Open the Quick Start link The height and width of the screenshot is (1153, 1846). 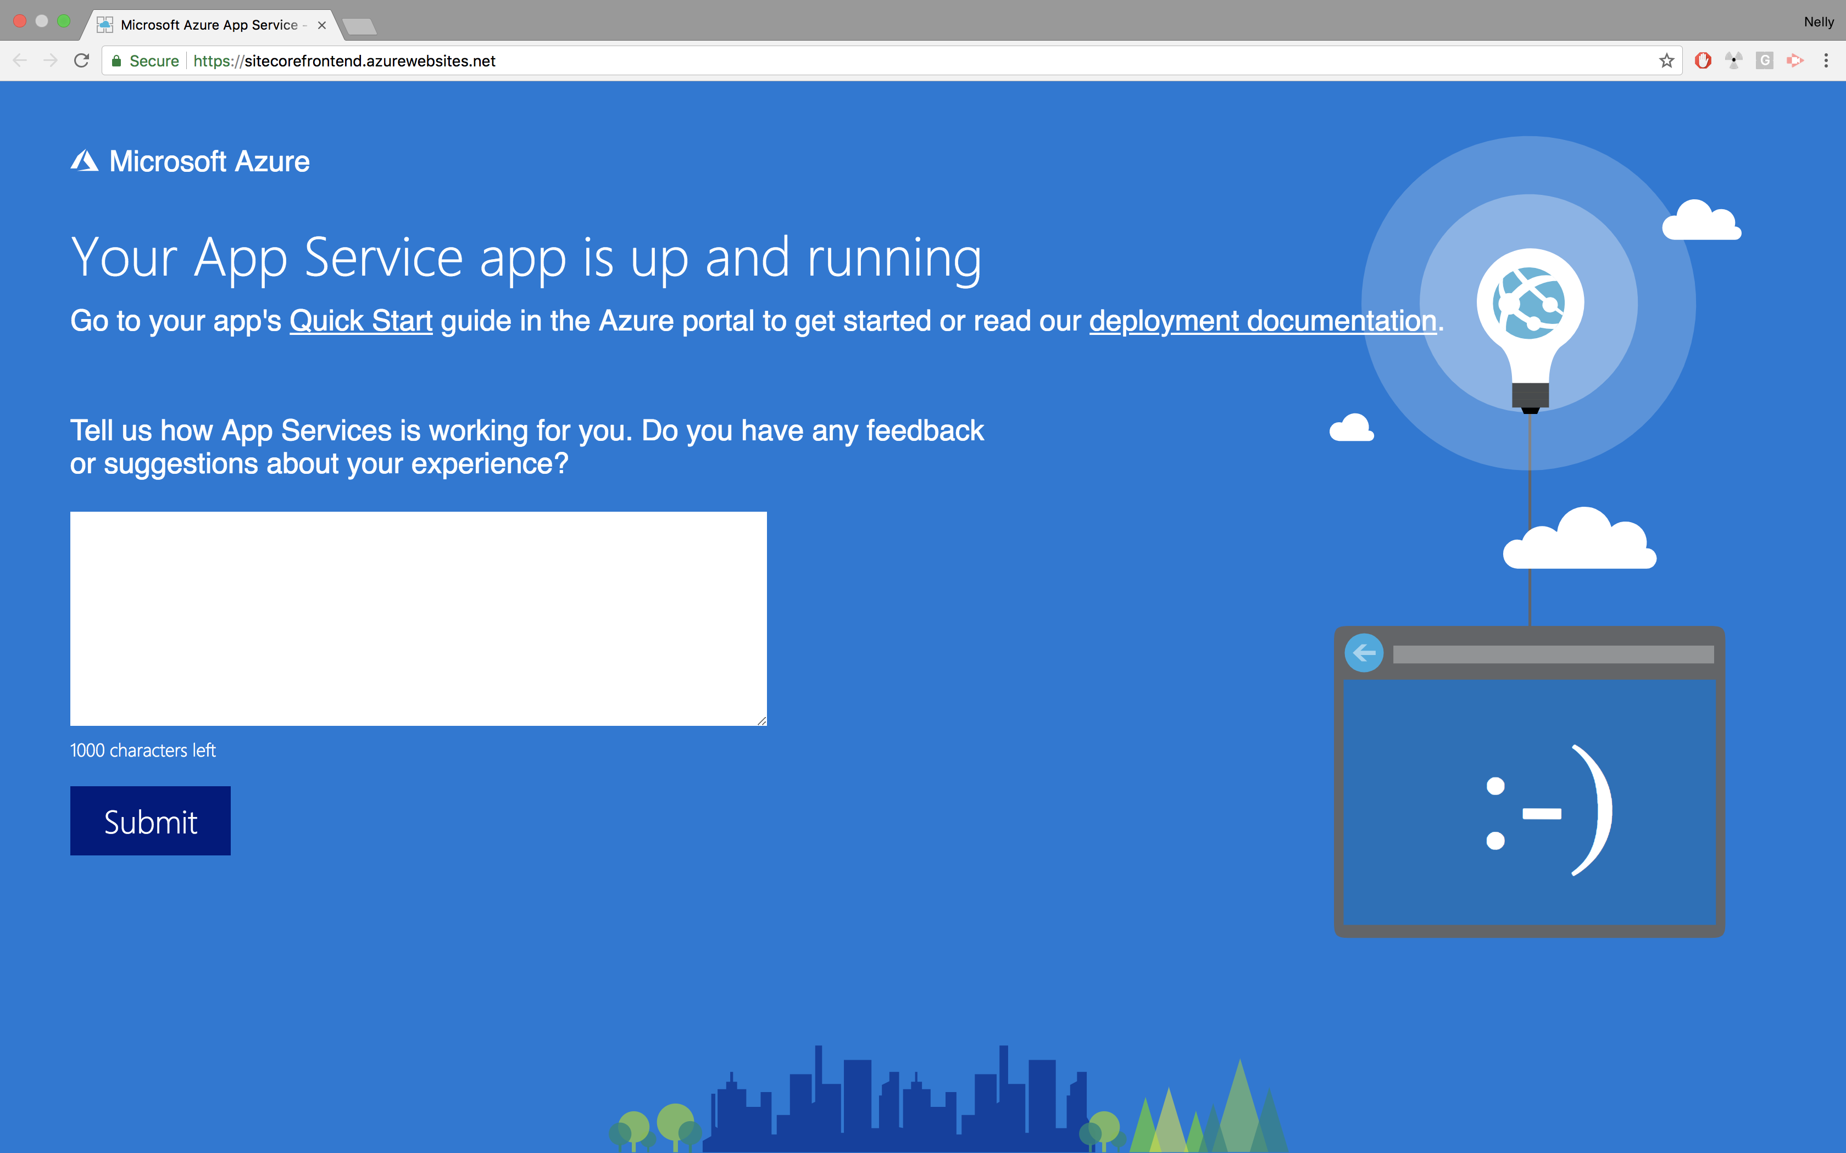(x=361, y=321)
